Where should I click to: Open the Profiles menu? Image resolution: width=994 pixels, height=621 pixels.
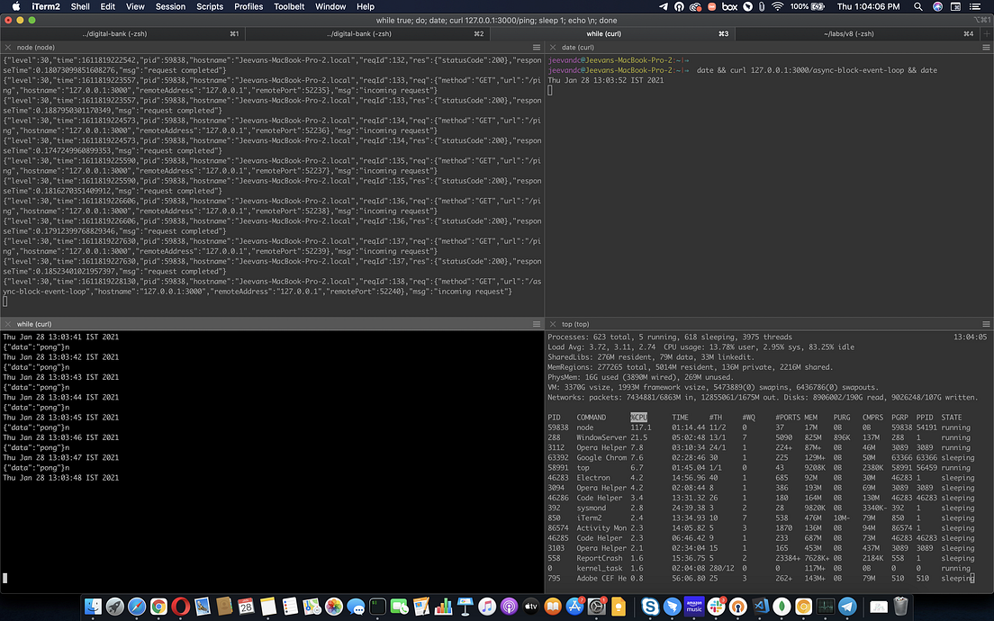248,6
